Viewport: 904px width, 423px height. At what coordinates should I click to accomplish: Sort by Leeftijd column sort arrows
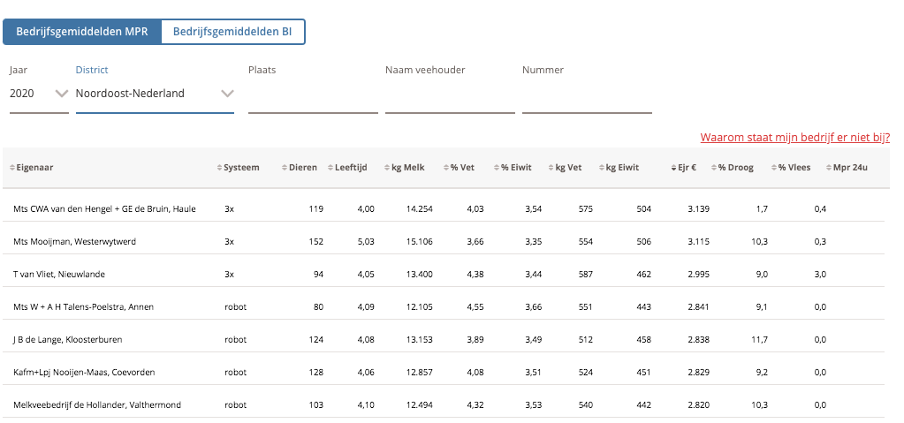pyautogui.click(x=330, y=168)
